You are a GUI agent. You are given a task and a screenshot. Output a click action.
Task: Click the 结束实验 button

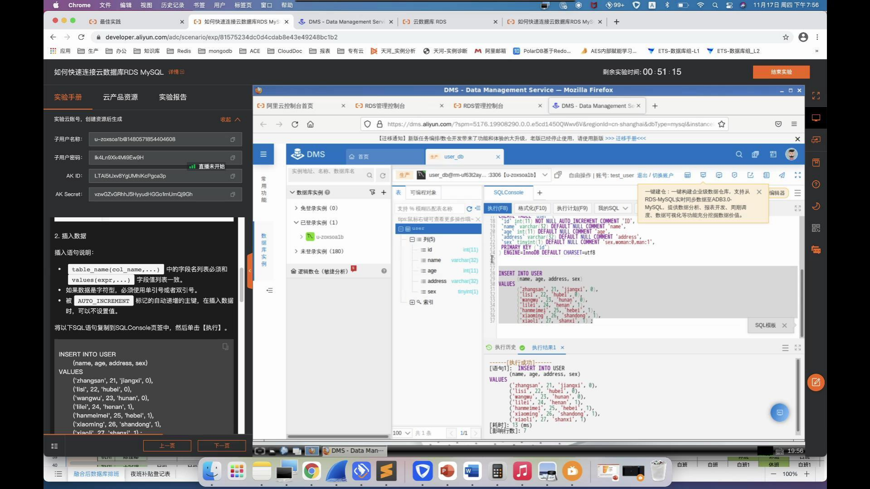(781, 72)
